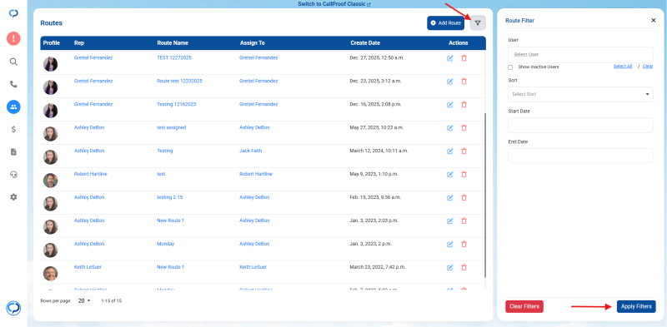Change rows per page dropdown

(x=84, y=300)
